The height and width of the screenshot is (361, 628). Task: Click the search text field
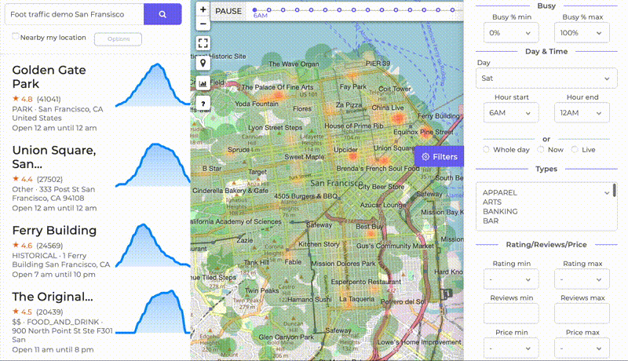(75, 14)
